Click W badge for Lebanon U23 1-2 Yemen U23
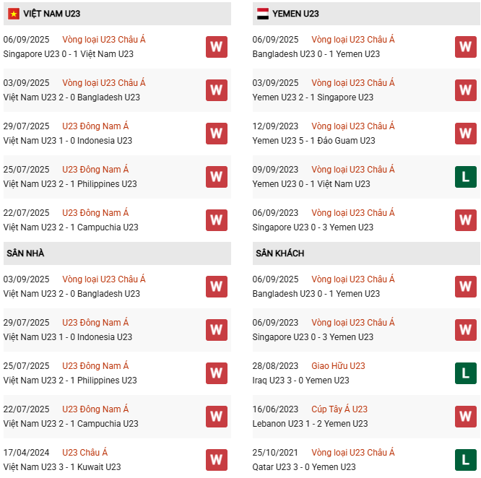The height and width of the screenshot is (478, 481). tap(465, 417)
